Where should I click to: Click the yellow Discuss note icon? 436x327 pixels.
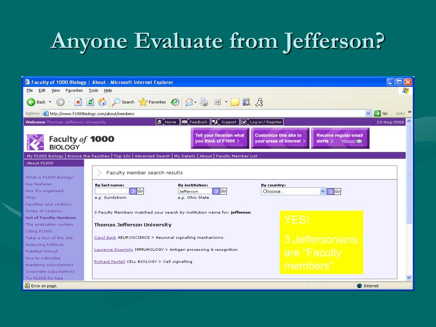point(235,102)
